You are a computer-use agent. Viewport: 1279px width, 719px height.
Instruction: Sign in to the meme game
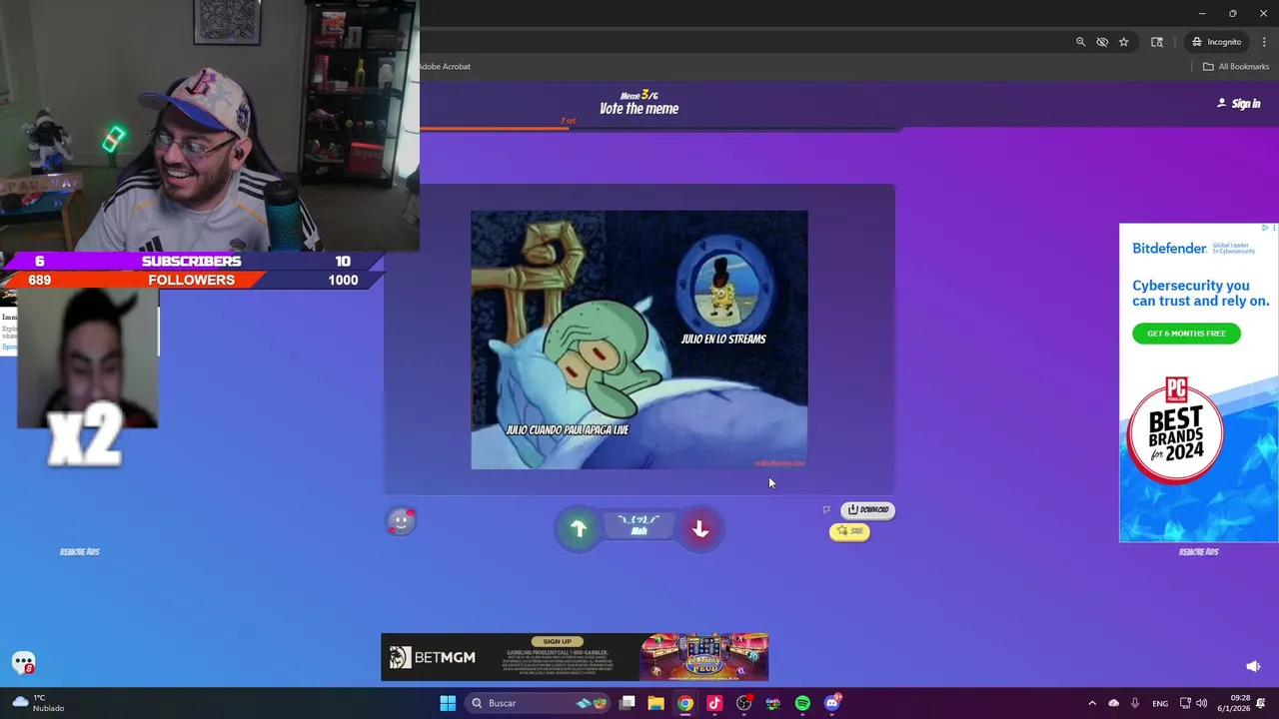point(1239,103)
